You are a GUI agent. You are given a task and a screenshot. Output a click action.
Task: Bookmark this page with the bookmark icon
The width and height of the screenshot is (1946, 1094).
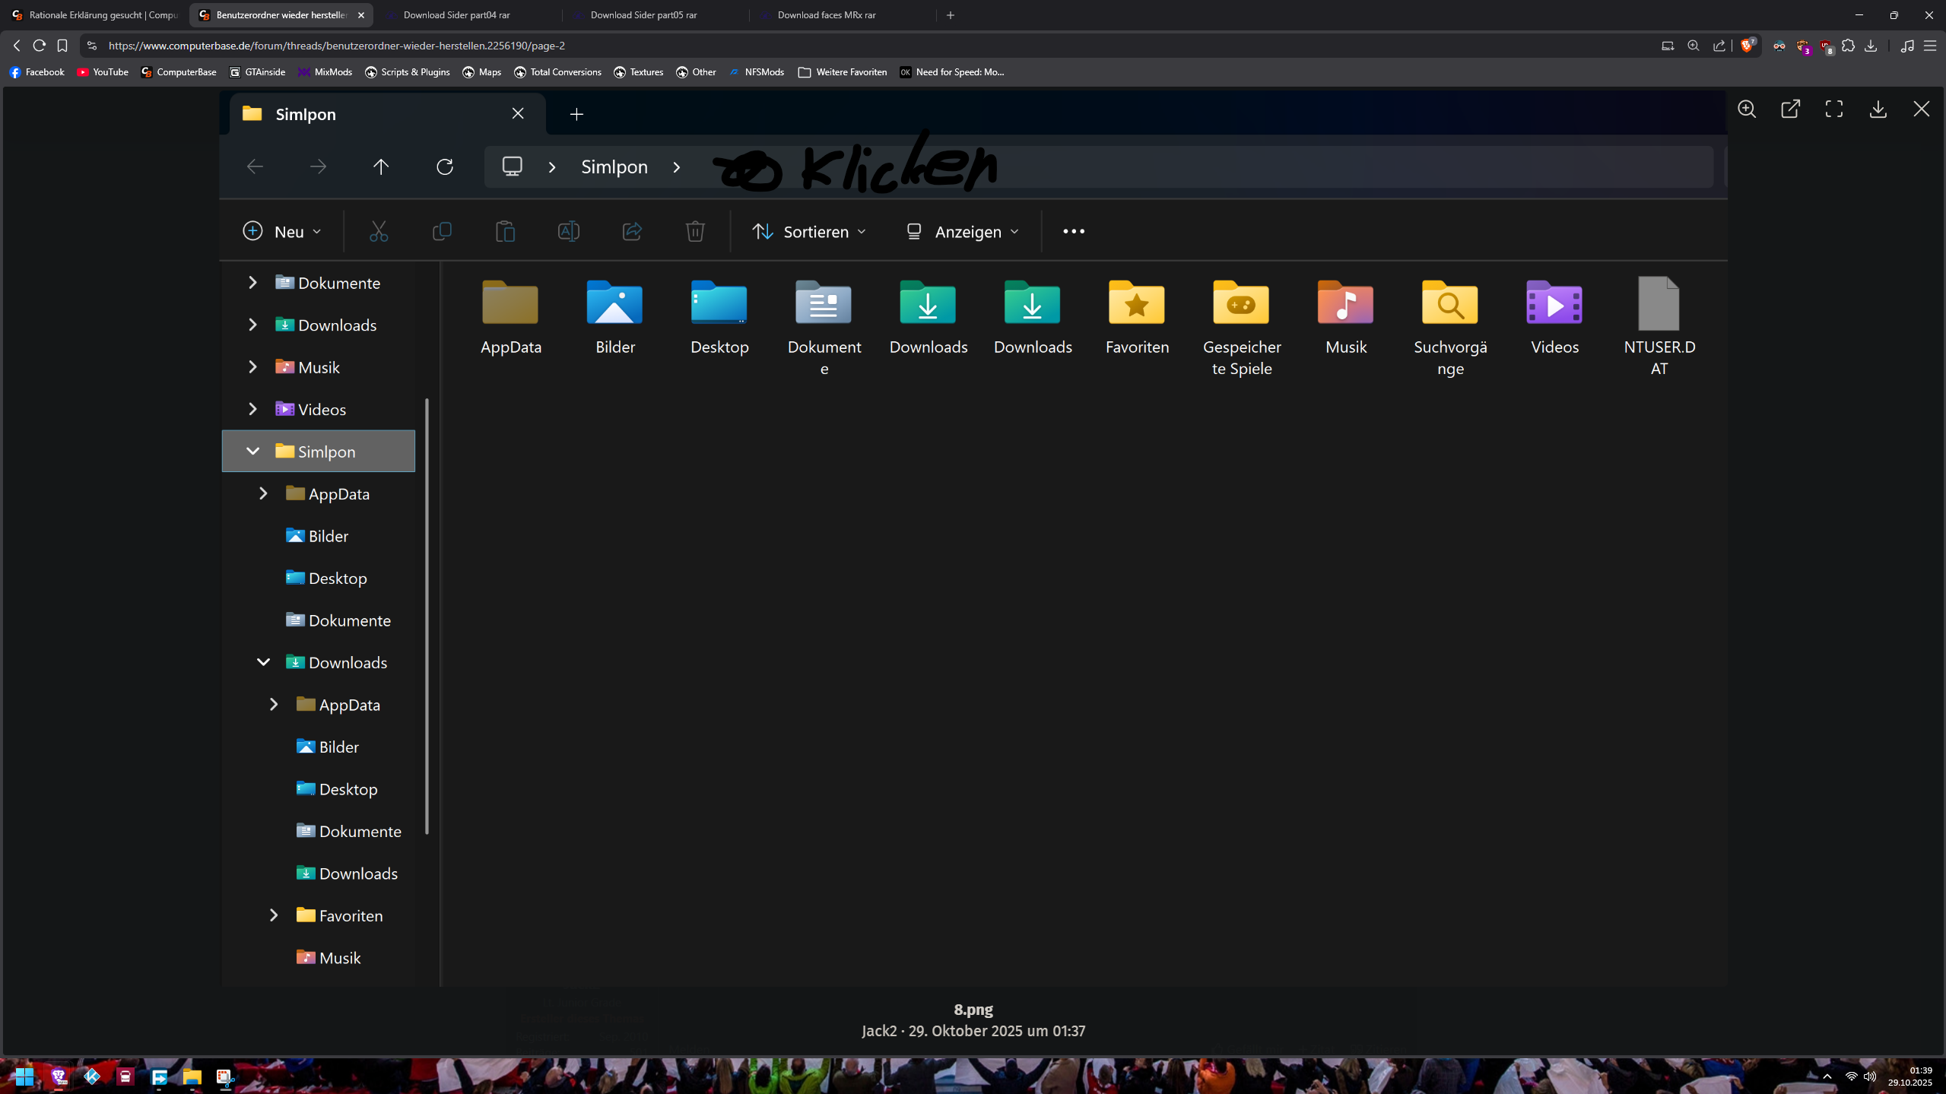[x=62, y=46]
